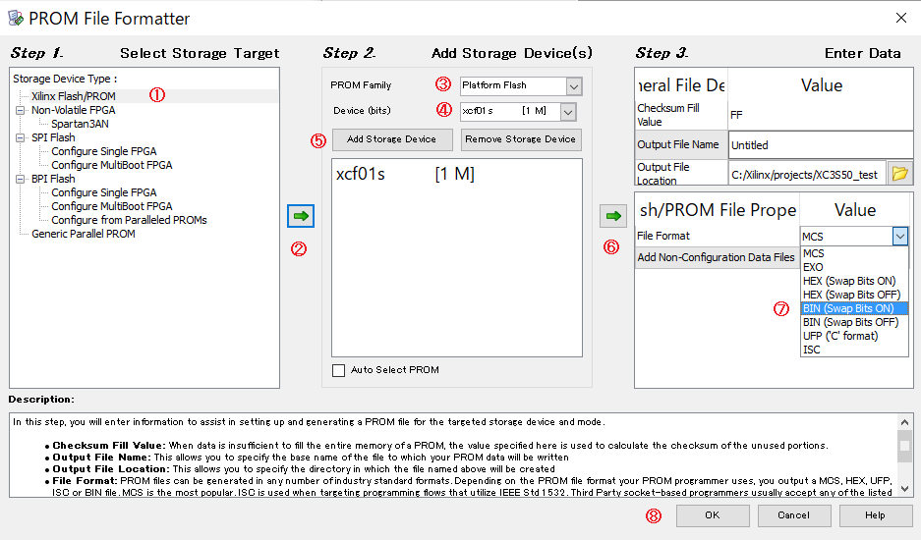921x540 pixels.
Task: Choose ISC from the File Format list
Action: tap(854, 350)
